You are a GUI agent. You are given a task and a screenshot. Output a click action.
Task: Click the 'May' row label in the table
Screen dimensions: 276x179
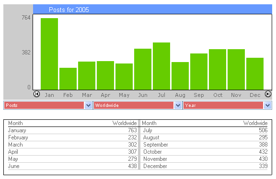(x=13, y=159)
